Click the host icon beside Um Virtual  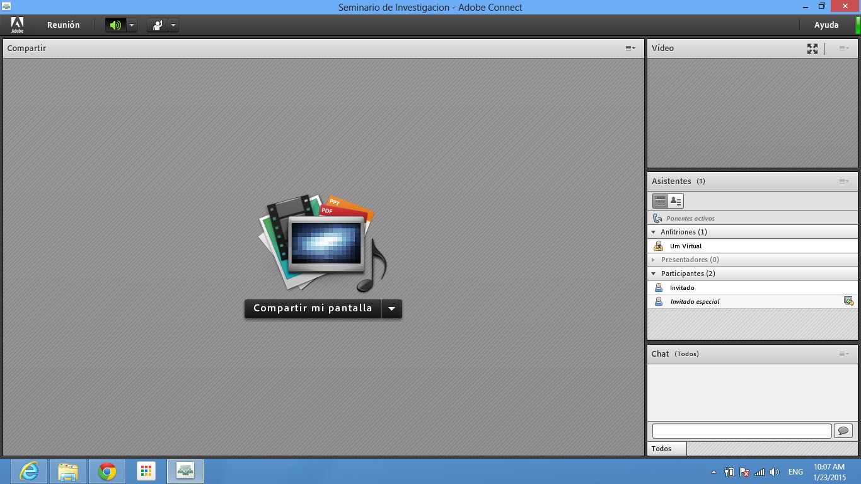tap(659, 246)
